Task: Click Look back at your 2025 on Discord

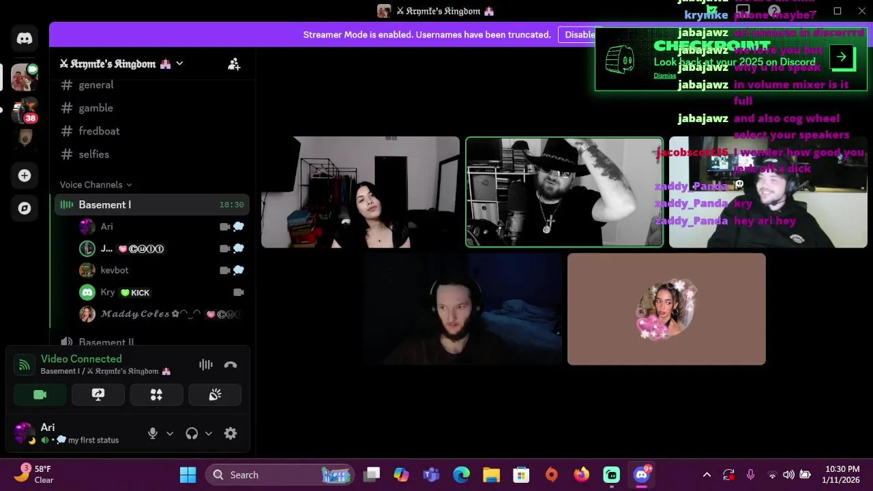Action: click(735, 62)
